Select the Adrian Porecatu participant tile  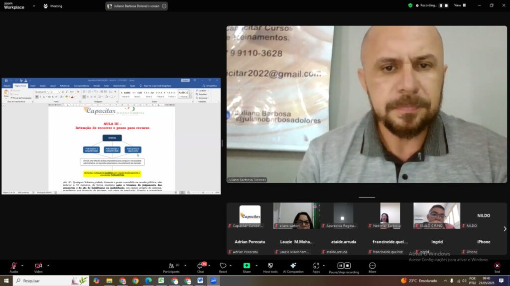point(250,242)
